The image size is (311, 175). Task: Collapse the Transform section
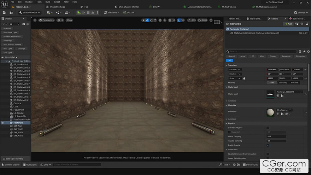point(226,65)
